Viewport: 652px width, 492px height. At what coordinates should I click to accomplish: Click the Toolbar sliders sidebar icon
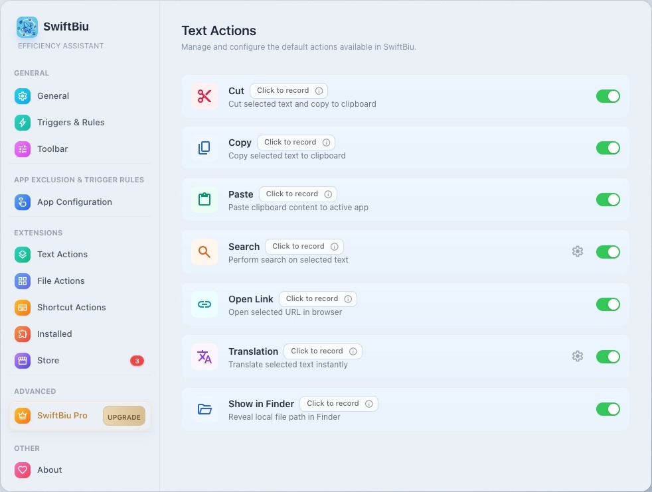pyautogui.click(x=23, y=149)
